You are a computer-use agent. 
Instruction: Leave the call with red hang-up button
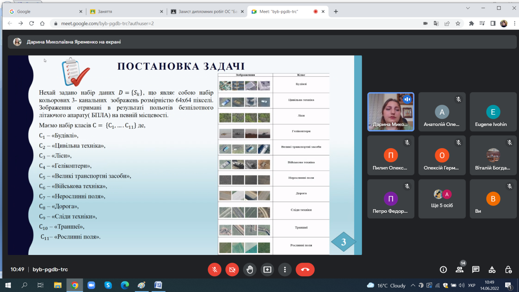[305, 269]
